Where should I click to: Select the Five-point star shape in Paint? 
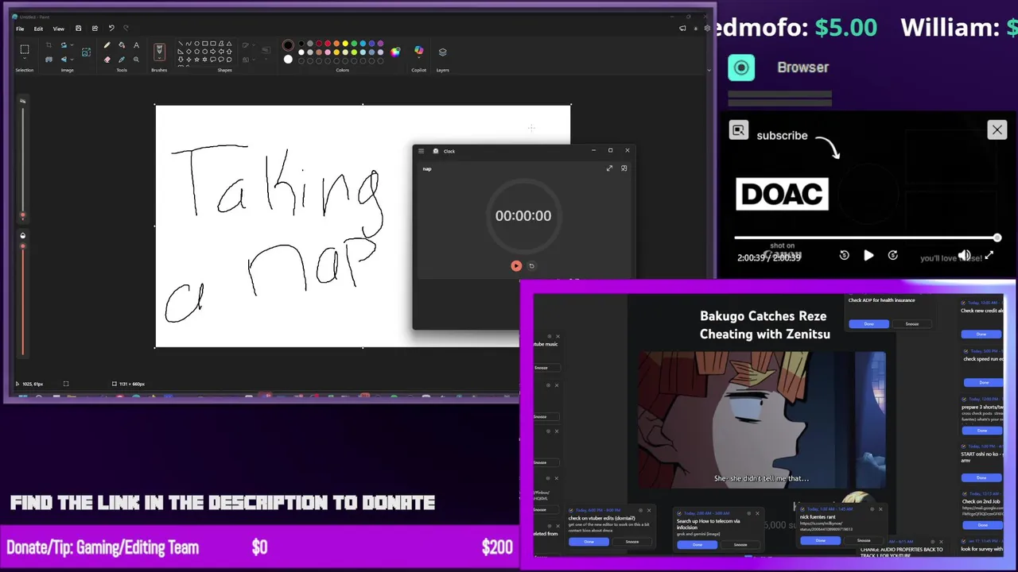tap(197, 60)
